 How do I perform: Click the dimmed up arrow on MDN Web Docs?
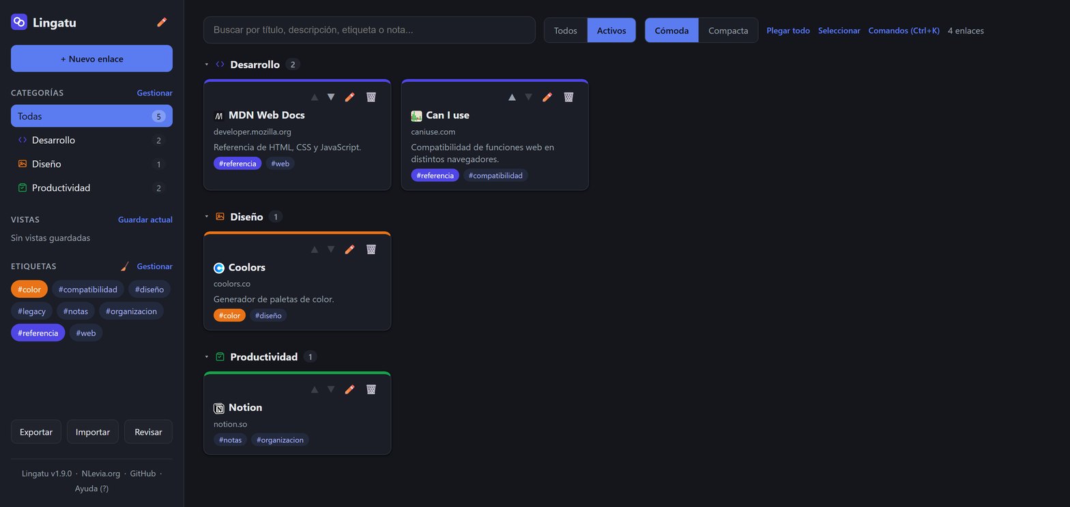pyautogui.click(x=315, y=97)
